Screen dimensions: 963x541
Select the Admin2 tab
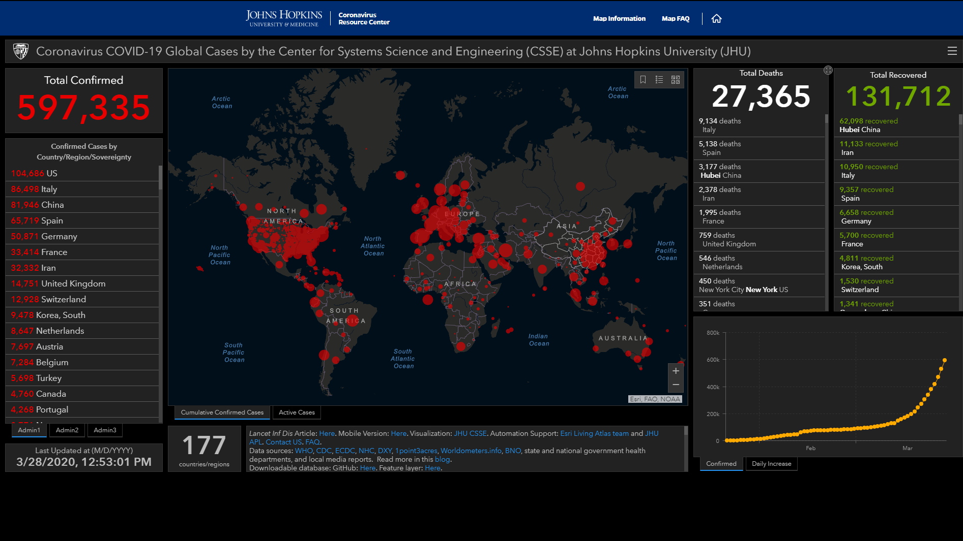tap(67, 430)
